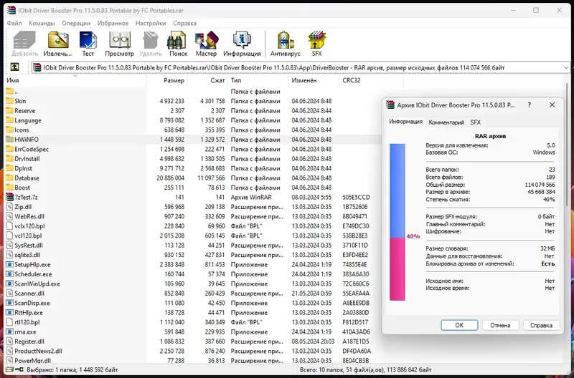Viewport: 574px width, 378px height.
Task: Select the Register.dll file
Action: 29,341
